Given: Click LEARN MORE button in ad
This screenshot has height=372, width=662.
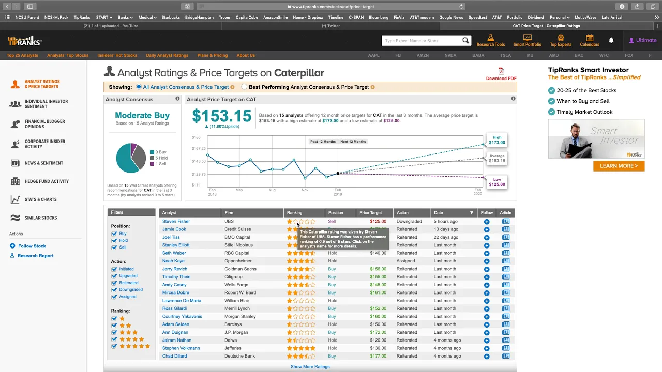Looking at the screenshot, I should pyautogui.click(x=619, y=166).
